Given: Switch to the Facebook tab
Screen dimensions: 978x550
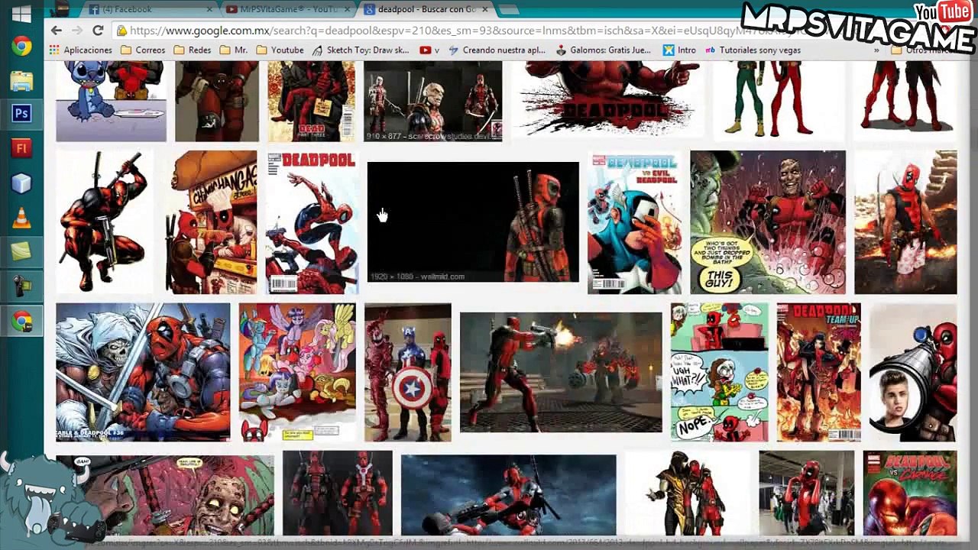Looking at the screenshot, I should pos(149,9).
